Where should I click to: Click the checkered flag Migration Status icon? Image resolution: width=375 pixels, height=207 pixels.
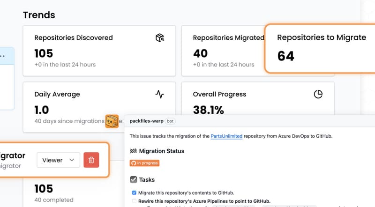(133, 151)
